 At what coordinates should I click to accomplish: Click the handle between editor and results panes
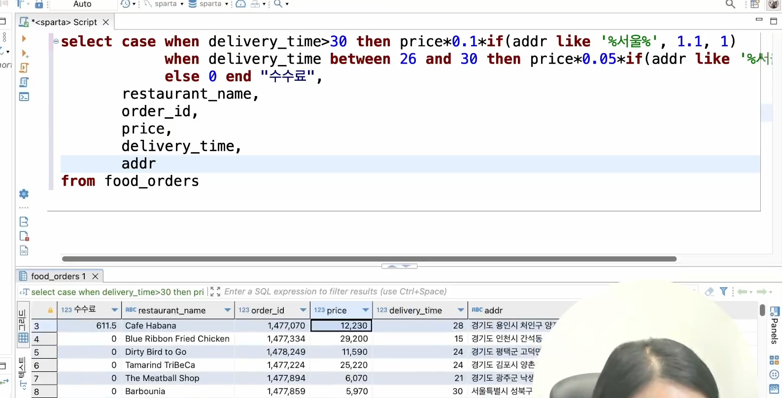[x=399, y=266]
